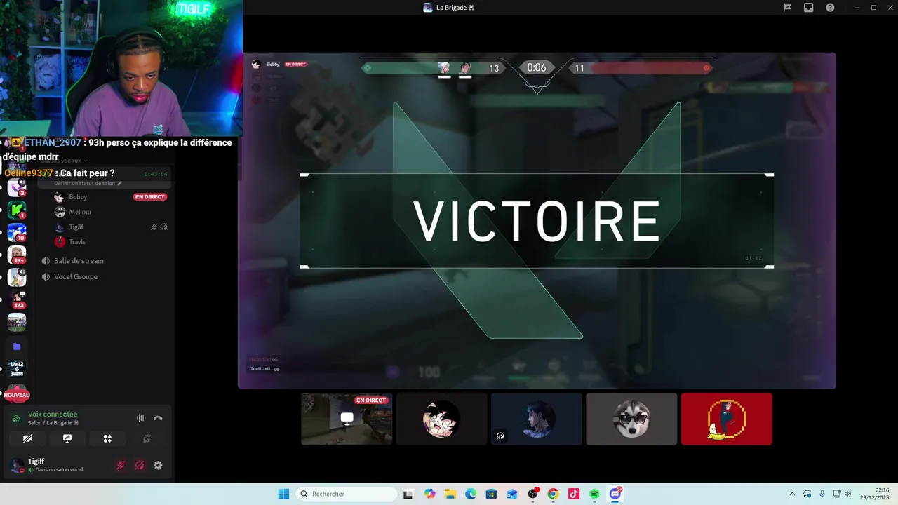The image size is (898, 505).
Task: Select Bobby's live stream thumbnail tile
Action: click(x=347, y=419)
